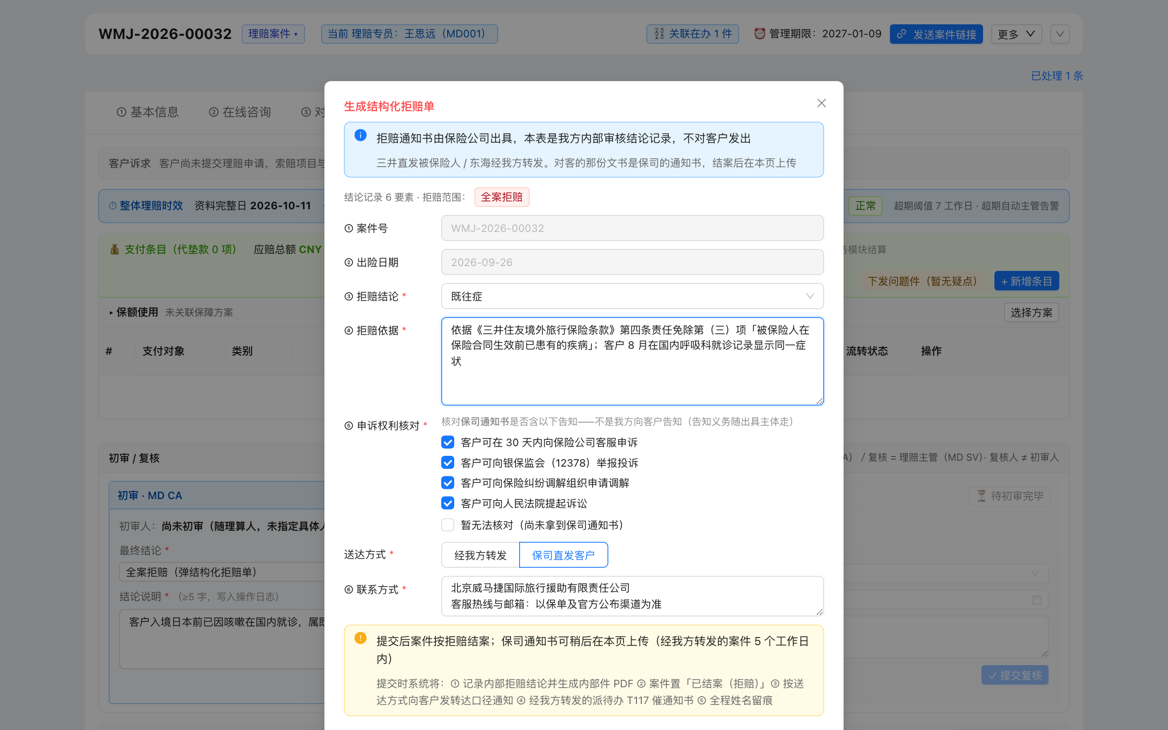Click the 选择方案 button
Viewport: 1168px width, 730px height.
(x=1031, y=313)
